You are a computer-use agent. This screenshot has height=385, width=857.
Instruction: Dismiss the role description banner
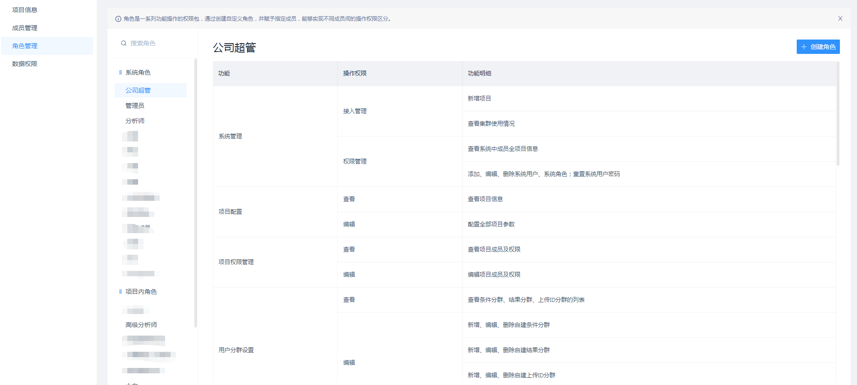pos(840,18)
